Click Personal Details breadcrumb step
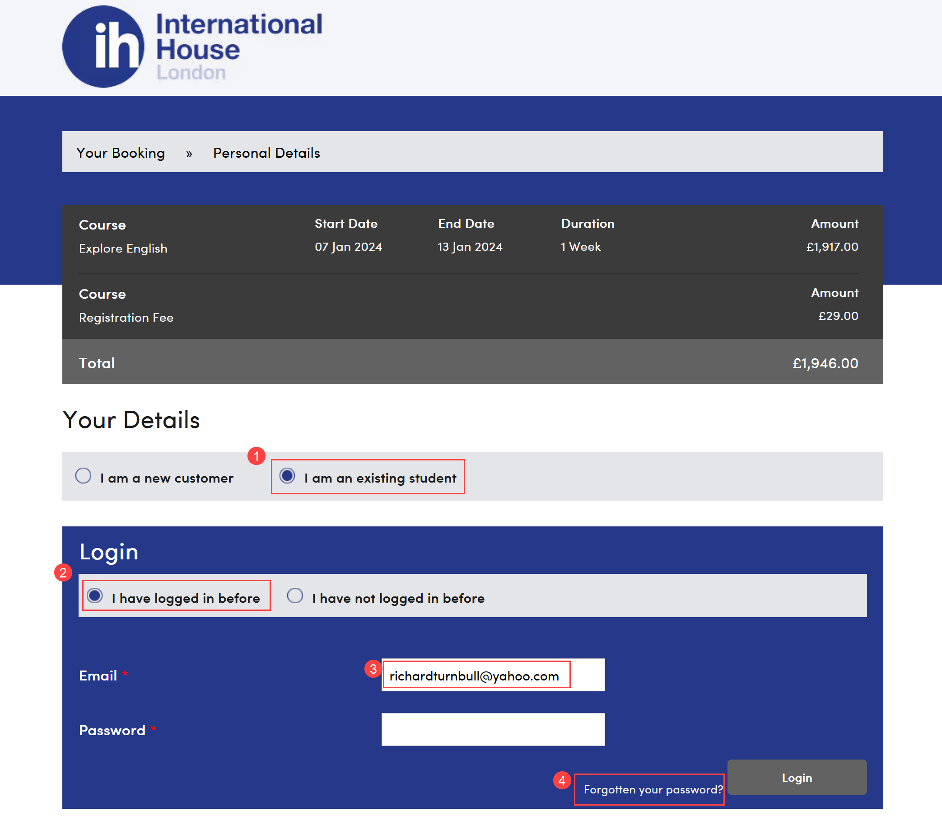The height and width of the screenshot is (835, 942). click(x=266, y=153)
